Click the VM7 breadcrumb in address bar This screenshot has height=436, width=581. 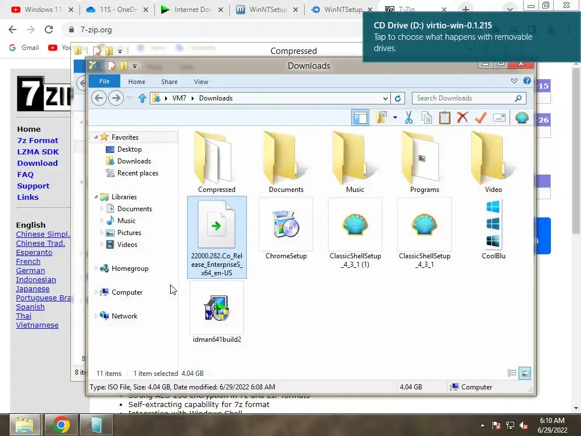tap(179, 98)
